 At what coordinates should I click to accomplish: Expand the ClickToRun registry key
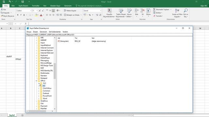(x=39, y=88)
